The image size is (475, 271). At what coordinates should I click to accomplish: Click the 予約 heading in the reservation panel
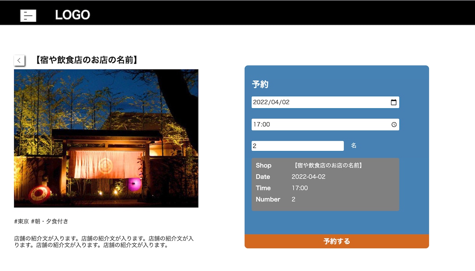pyautogui.click(x=260, y=84)
